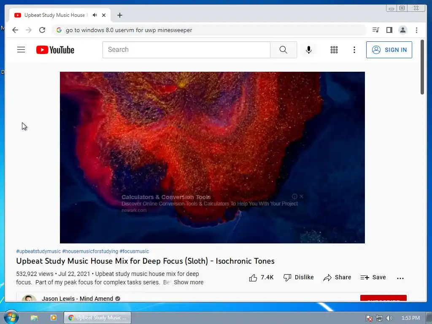Launch Windows Media Player from taskbar
The width and height of the screenshot is (432, 324).
(54, 318)
